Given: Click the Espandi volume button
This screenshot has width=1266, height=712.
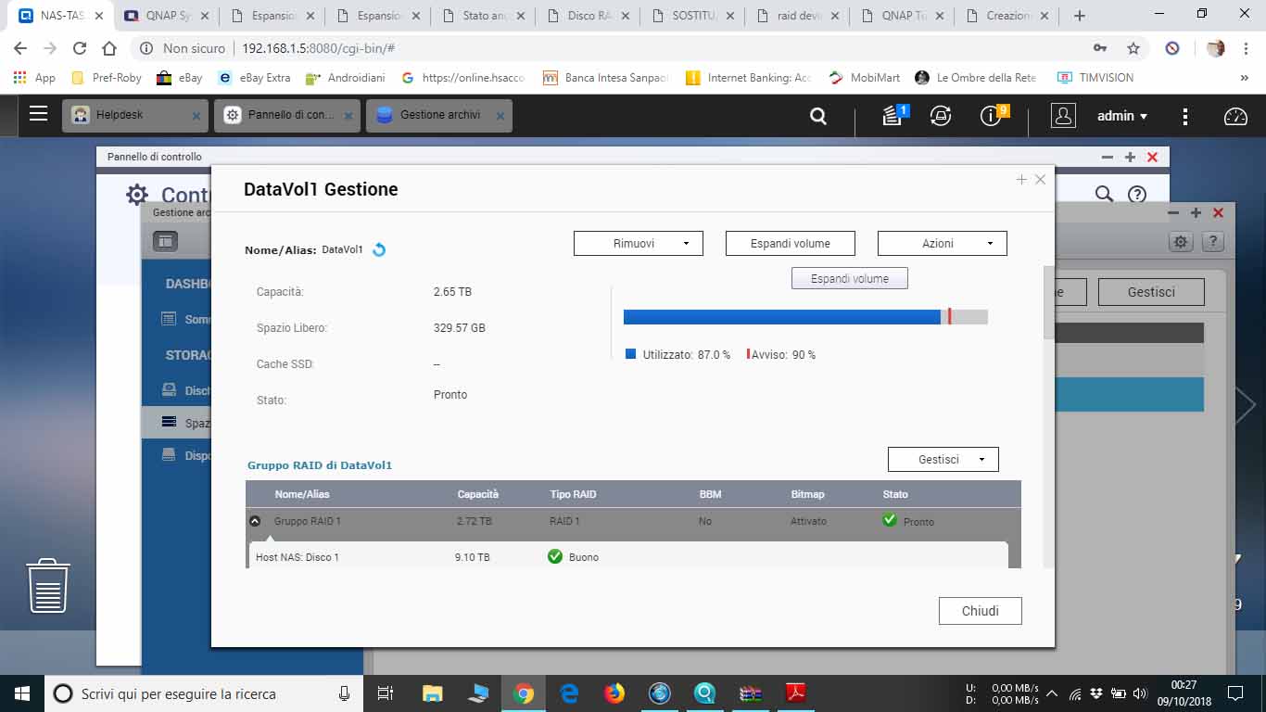Looking at the screenshot, I should coord(790,243).
